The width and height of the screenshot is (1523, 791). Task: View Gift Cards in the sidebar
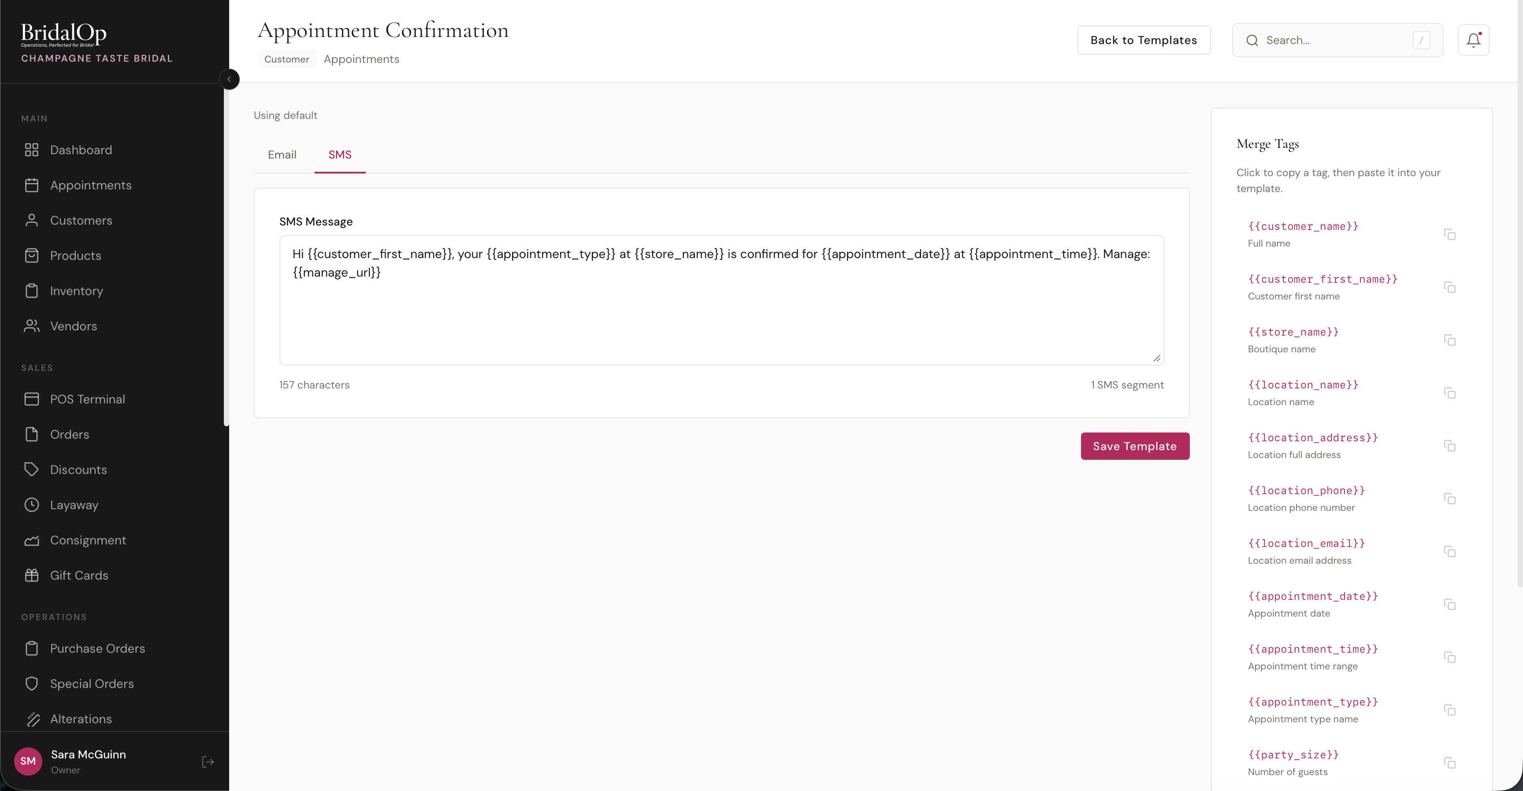[78, 575]
